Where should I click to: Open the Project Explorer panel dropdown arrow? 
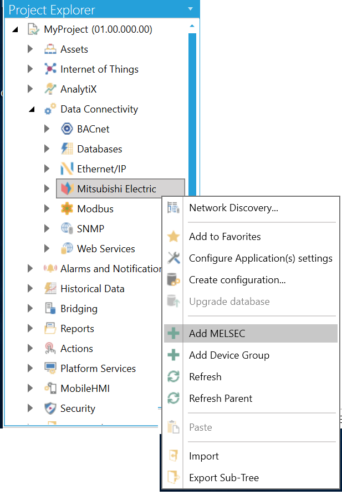(191, 9)
